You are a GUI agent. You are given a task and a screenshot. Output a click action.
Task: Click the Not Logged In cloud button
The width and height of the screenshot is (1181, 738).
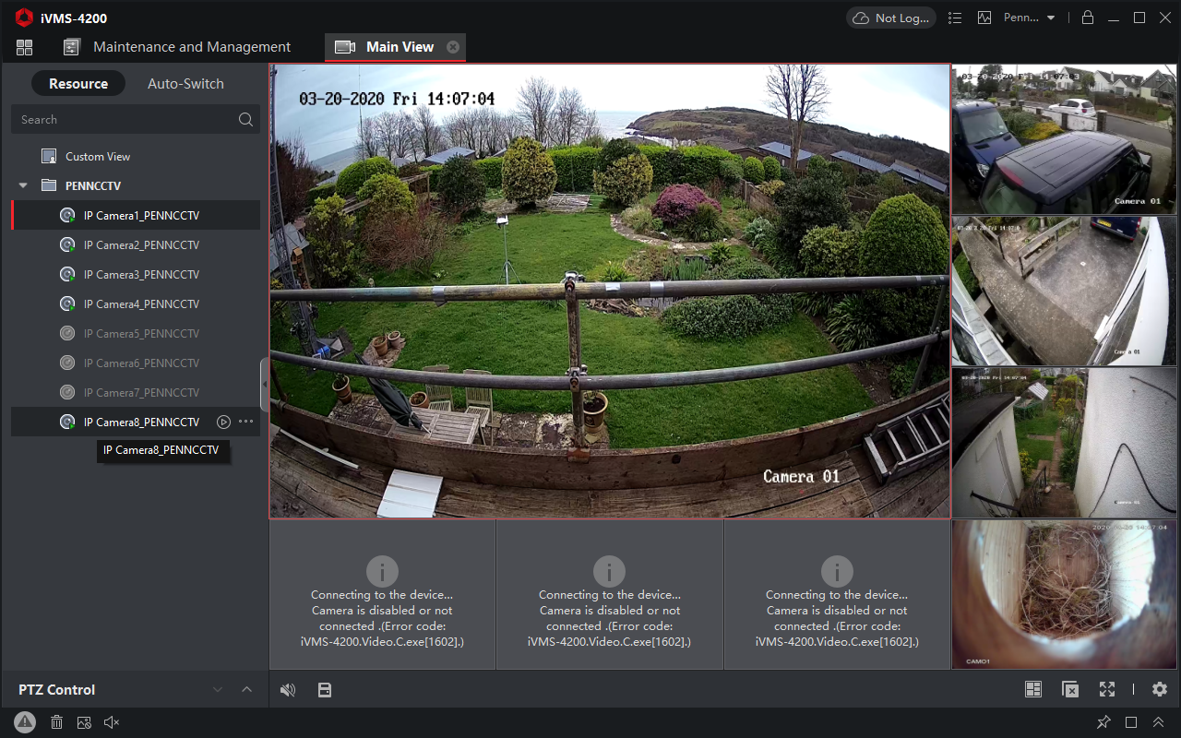point(890,18)
